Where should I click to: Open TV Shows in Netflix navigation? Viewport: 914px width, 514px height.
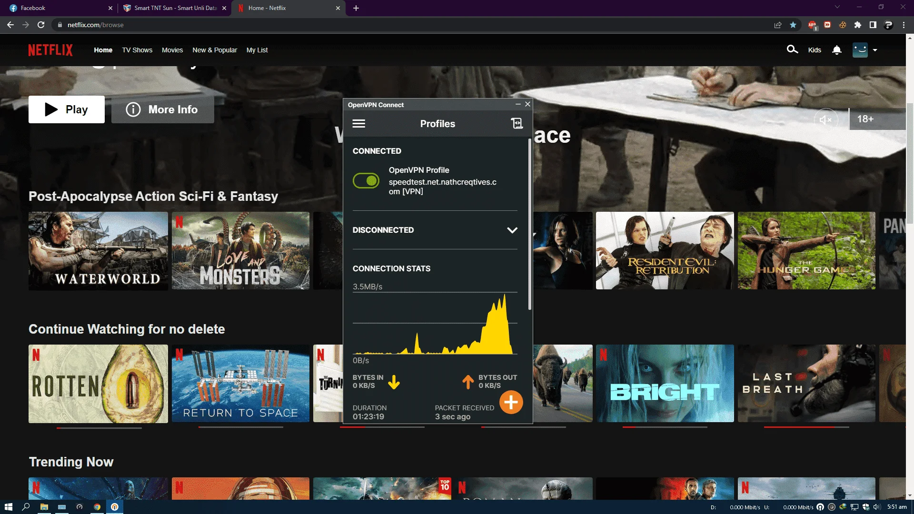137,50
